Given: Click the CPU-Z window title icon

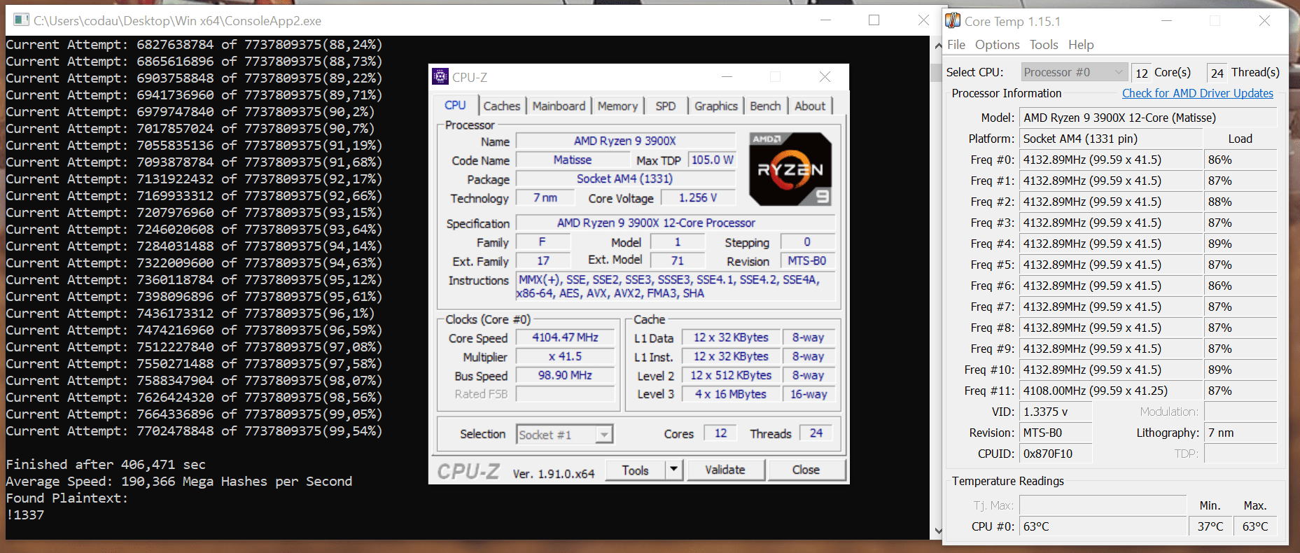Looking at the screenshot, I should [440, 76].
